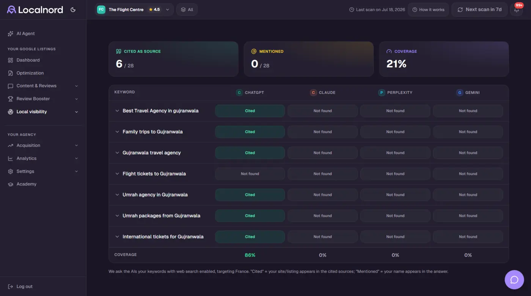Click the ChatGPT column icon
531x296 pixels.
pyautogui.click(x=239, y=92)
